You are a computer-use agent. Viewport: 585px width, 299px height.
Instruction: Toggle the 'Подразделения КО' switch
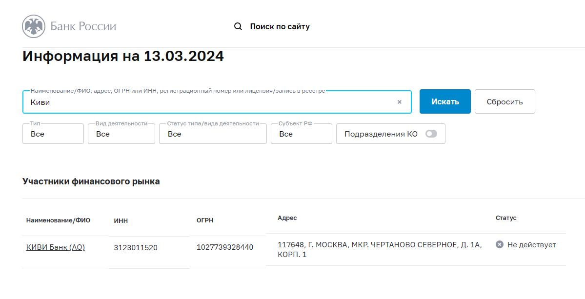coord(431,134)
